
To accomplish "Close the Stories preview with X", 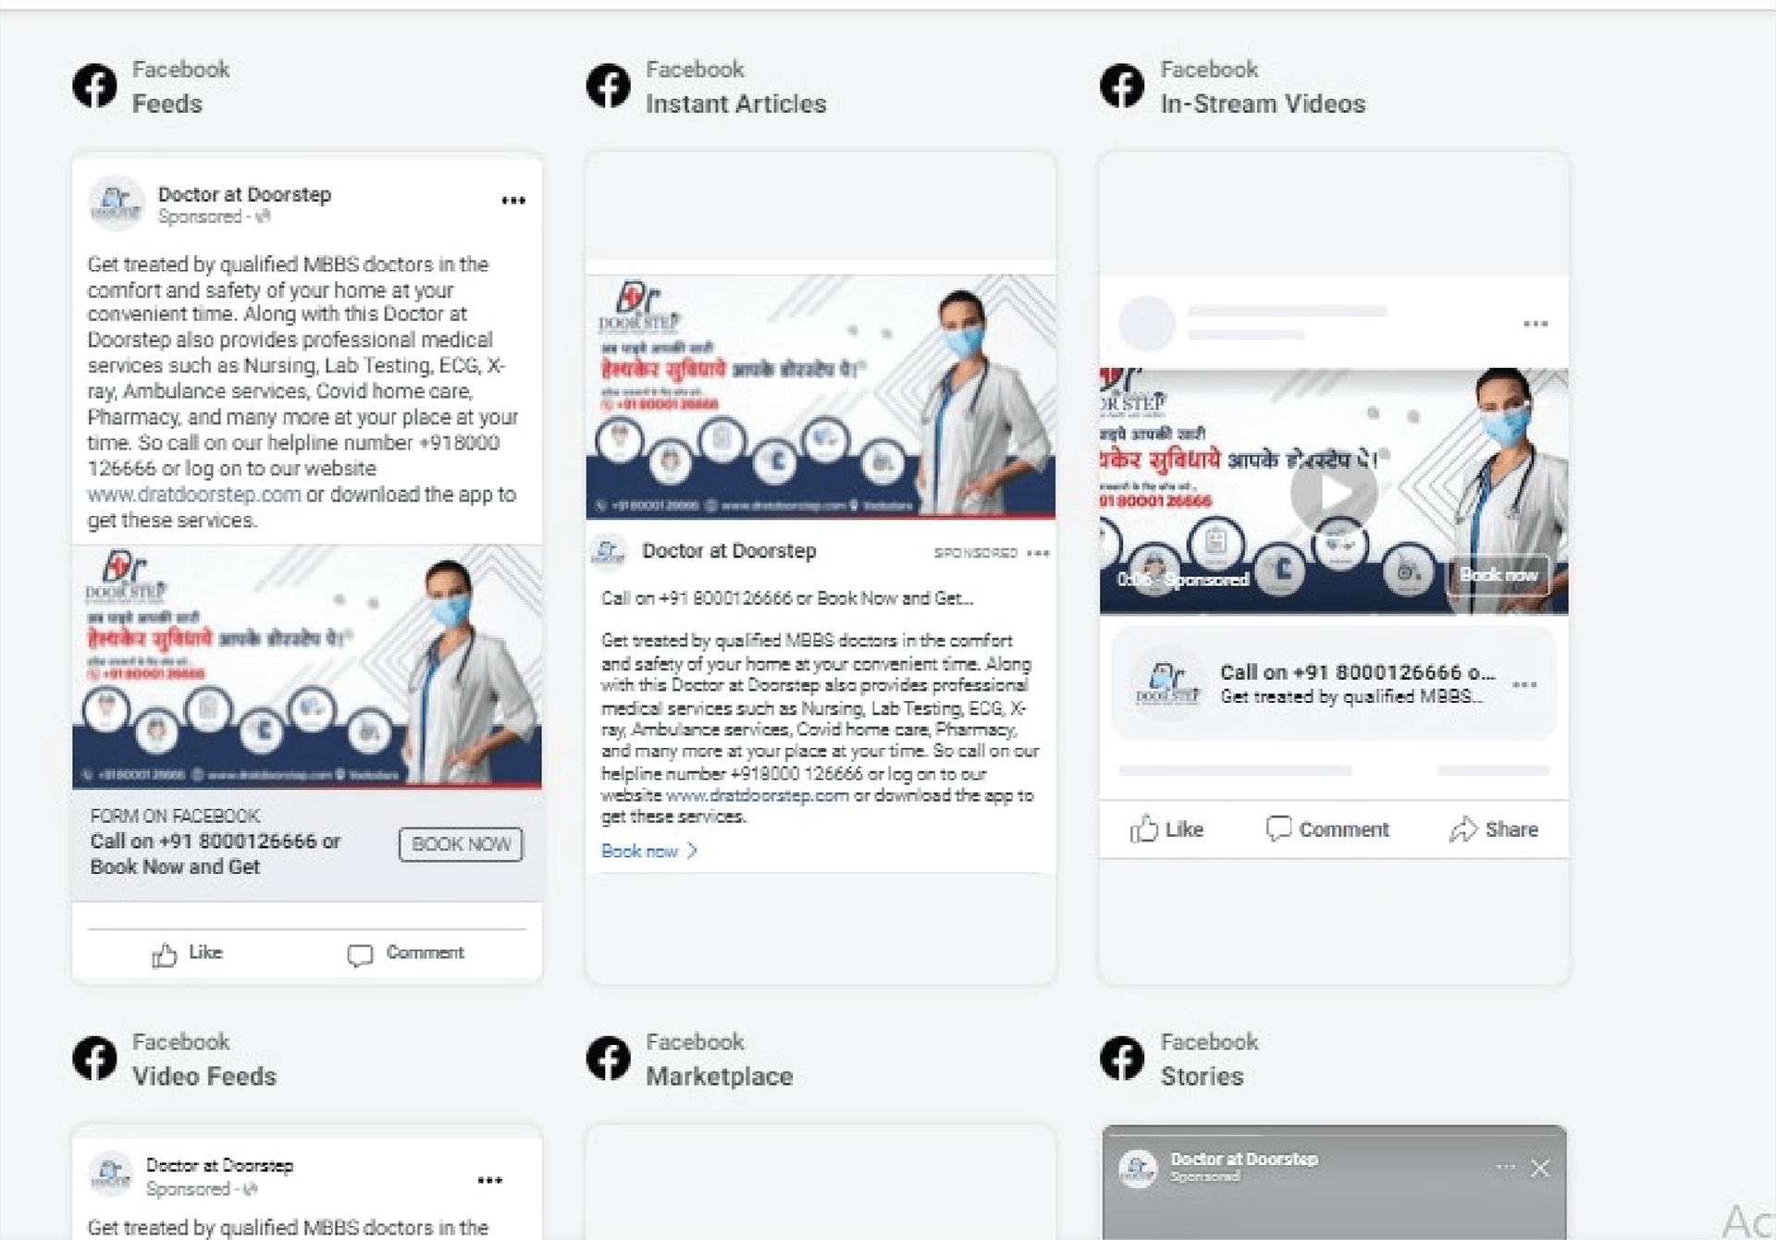I will [x=1540, y=1168].
